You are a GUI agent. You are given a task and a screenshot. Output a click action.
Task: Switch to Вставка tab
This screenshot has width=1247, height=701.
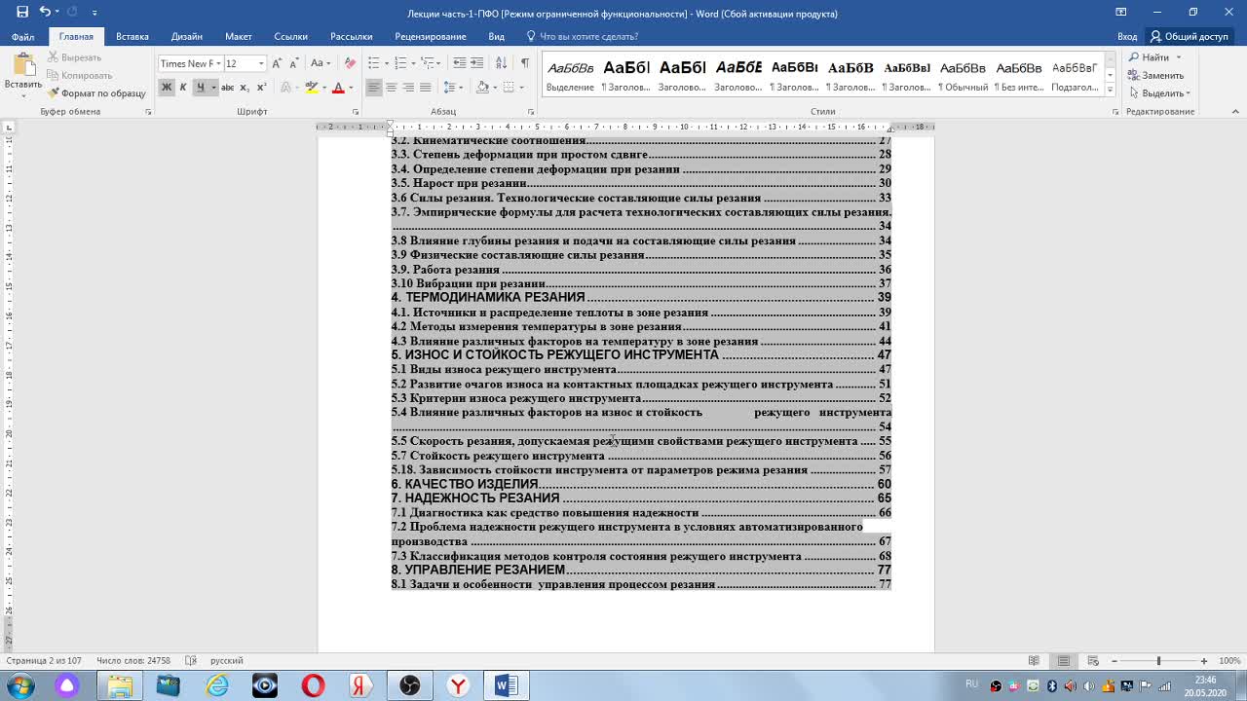(x=132, y=36)
